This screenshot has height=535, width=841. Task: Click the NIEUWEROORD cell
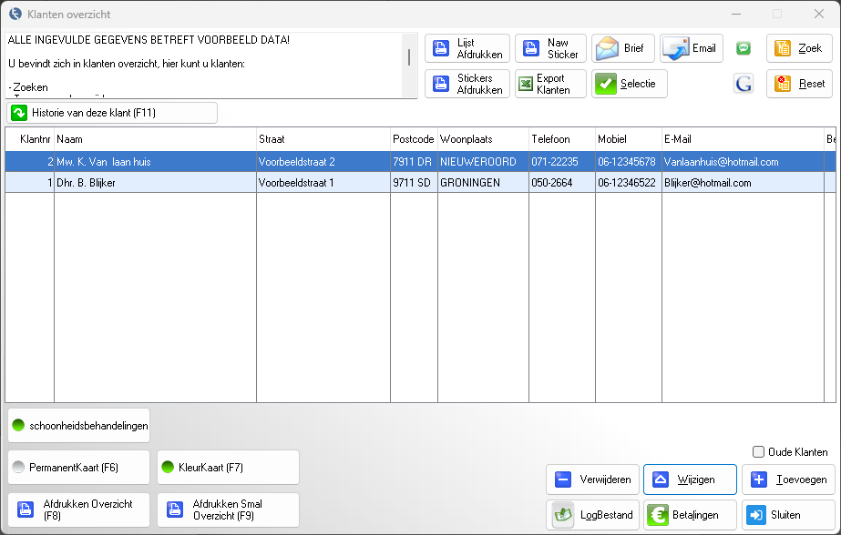483,162
